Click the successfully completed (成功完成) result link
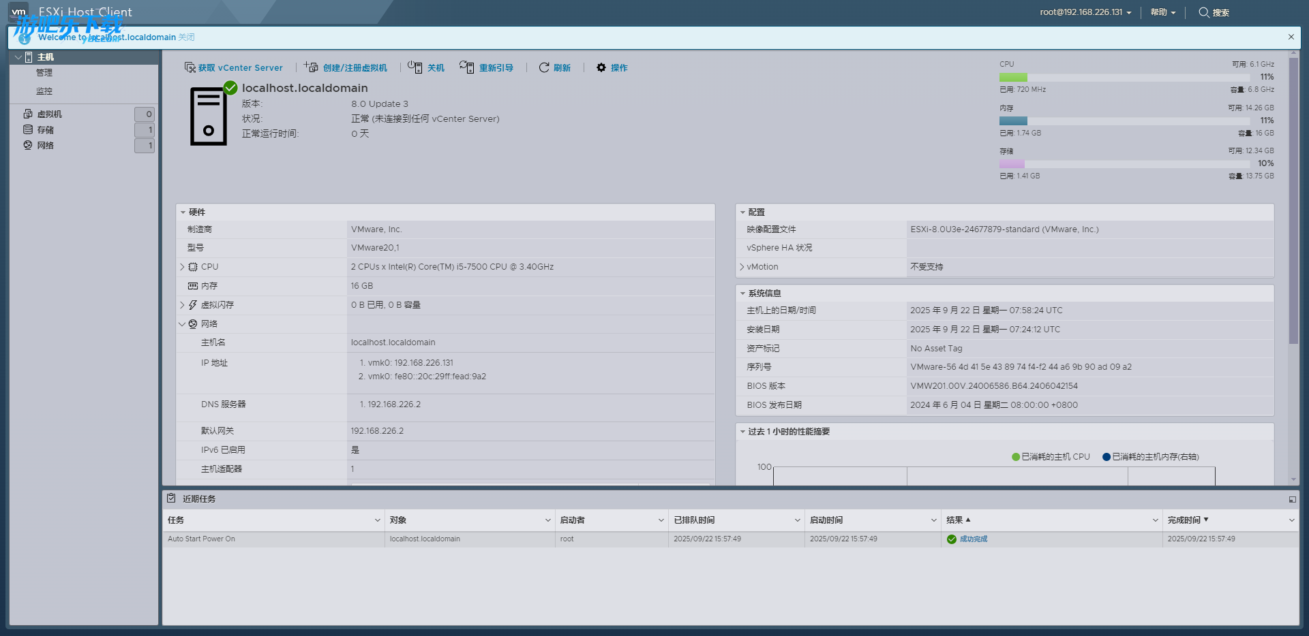This screenshot has width=1309, height=636. [973, 539]
